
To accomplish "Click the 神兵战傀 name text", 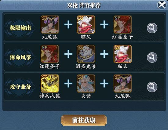I will tap(50, 96).
